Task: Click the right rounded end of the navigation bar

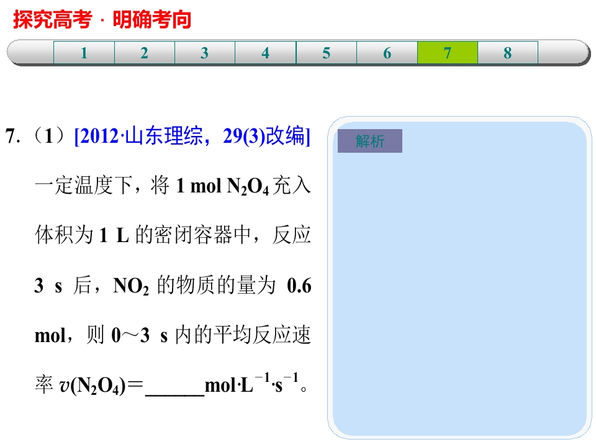Action: point(564,52)
